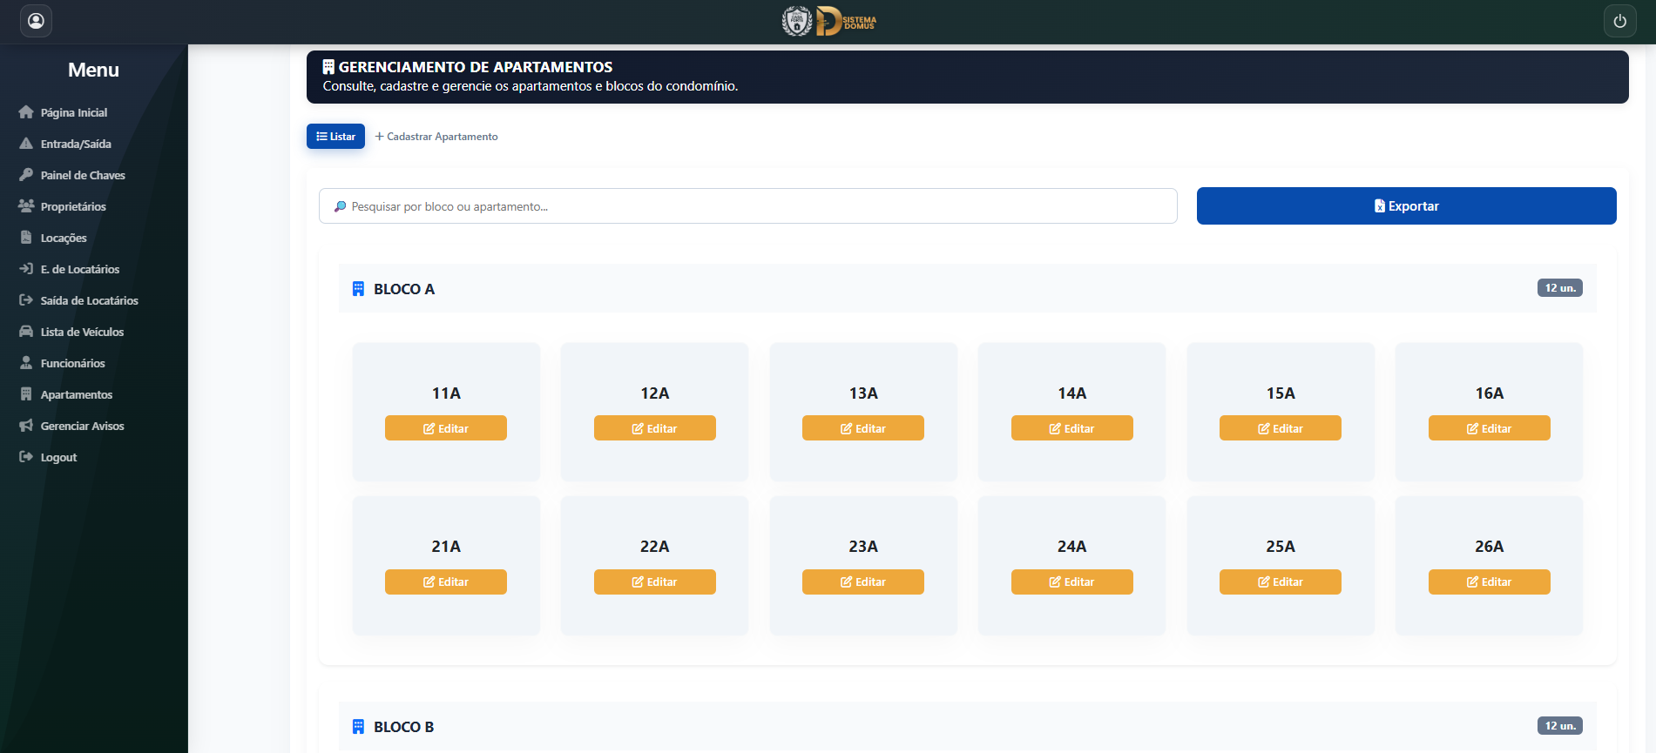
Task: Click the BLOCO B building icon
Action: pos(358,727)
